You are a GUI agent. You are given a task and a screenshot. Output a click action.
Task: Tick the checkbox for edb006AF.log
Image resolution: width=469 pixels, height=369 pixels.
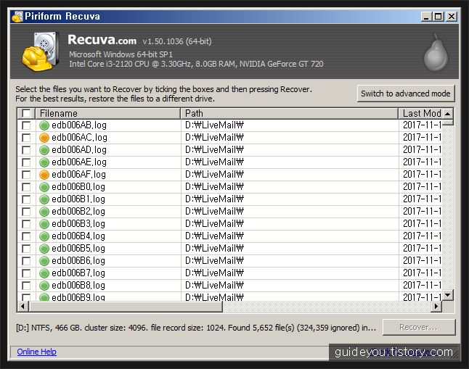26,175
